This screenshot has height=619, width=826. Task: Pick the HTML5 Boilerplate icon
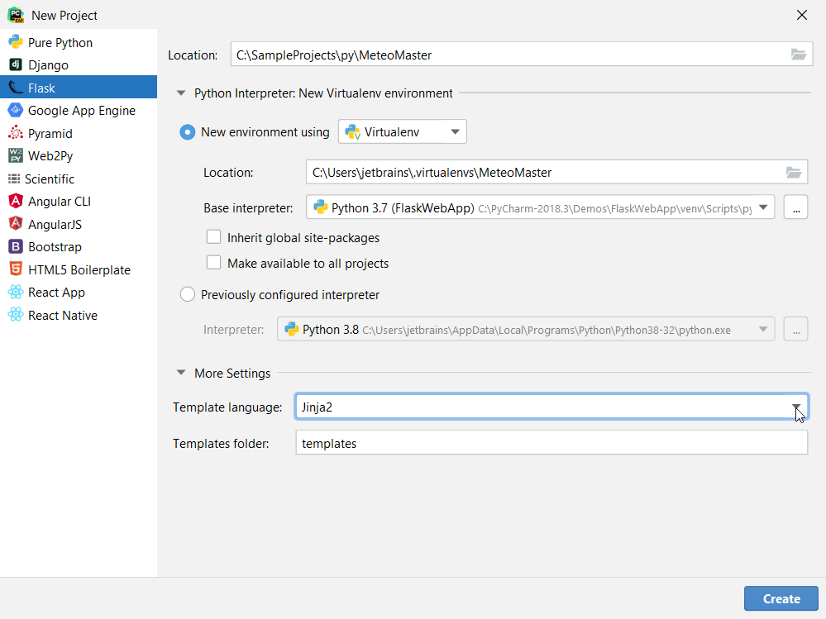click(15, 269)
